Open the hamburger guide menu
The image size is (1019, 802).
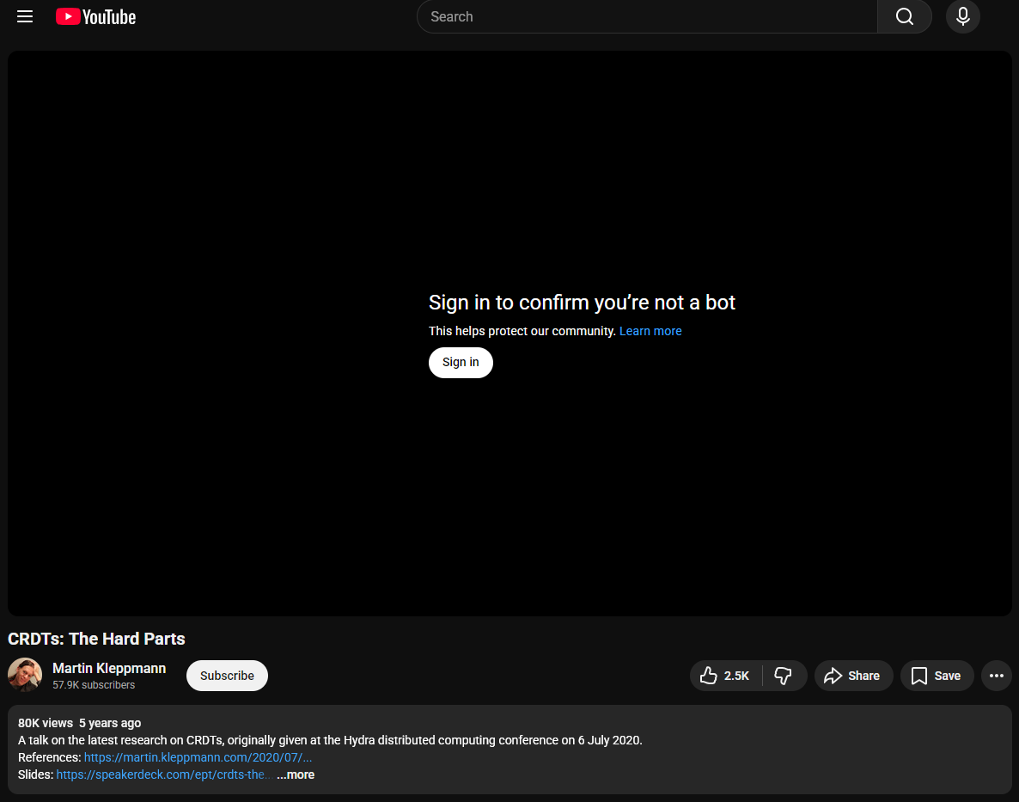pos(25,17)
